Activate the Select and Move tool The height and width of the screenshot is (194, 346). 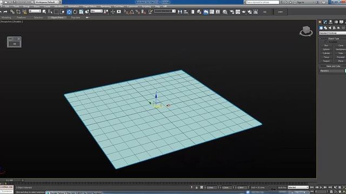(69, 12)
